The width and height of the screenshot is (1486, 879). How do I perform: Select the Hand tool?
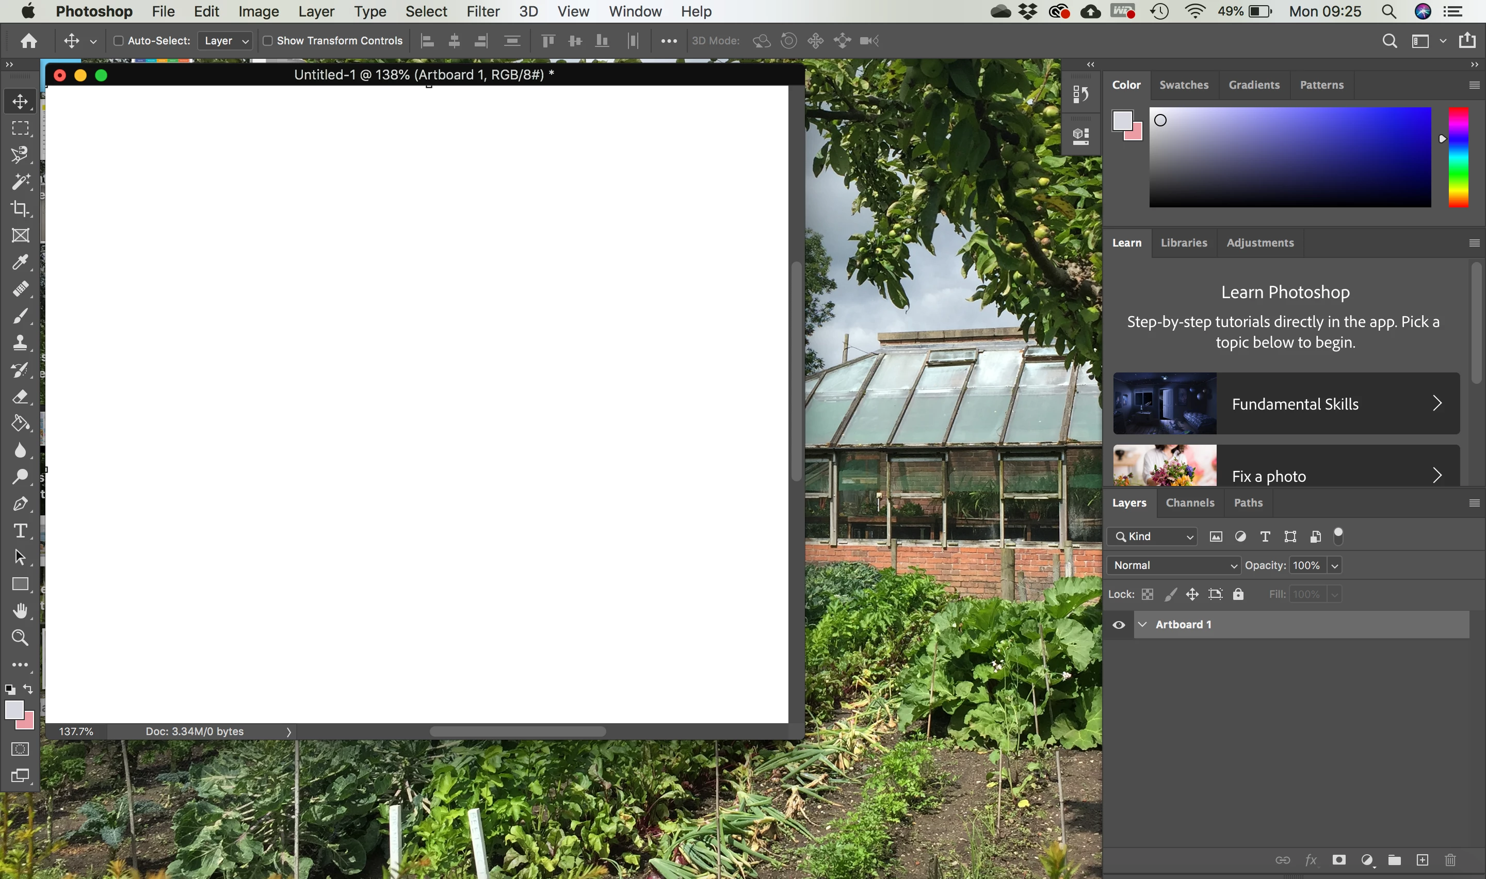tap(20, 611)
